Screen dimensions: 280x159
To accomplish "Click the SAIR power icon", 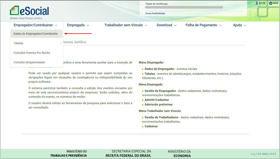I will [x=271, y=3].
